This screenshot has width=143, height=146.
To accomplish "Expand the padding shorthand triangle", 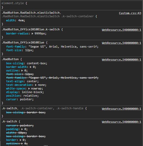I will coord(22,129).
